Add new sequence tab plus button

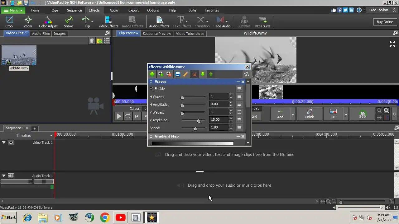pyautogui.click(x=35, y=128)
